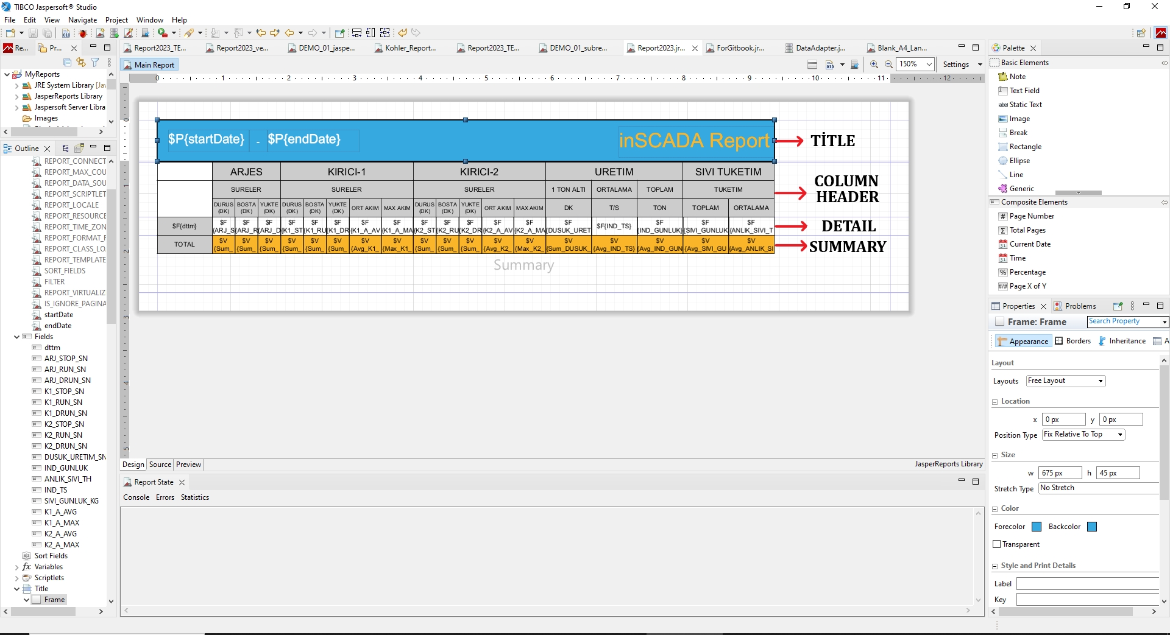Click the Current Date composite element
The image size is (1170, 635).
pyautogui.click(x=1029, y=244)
